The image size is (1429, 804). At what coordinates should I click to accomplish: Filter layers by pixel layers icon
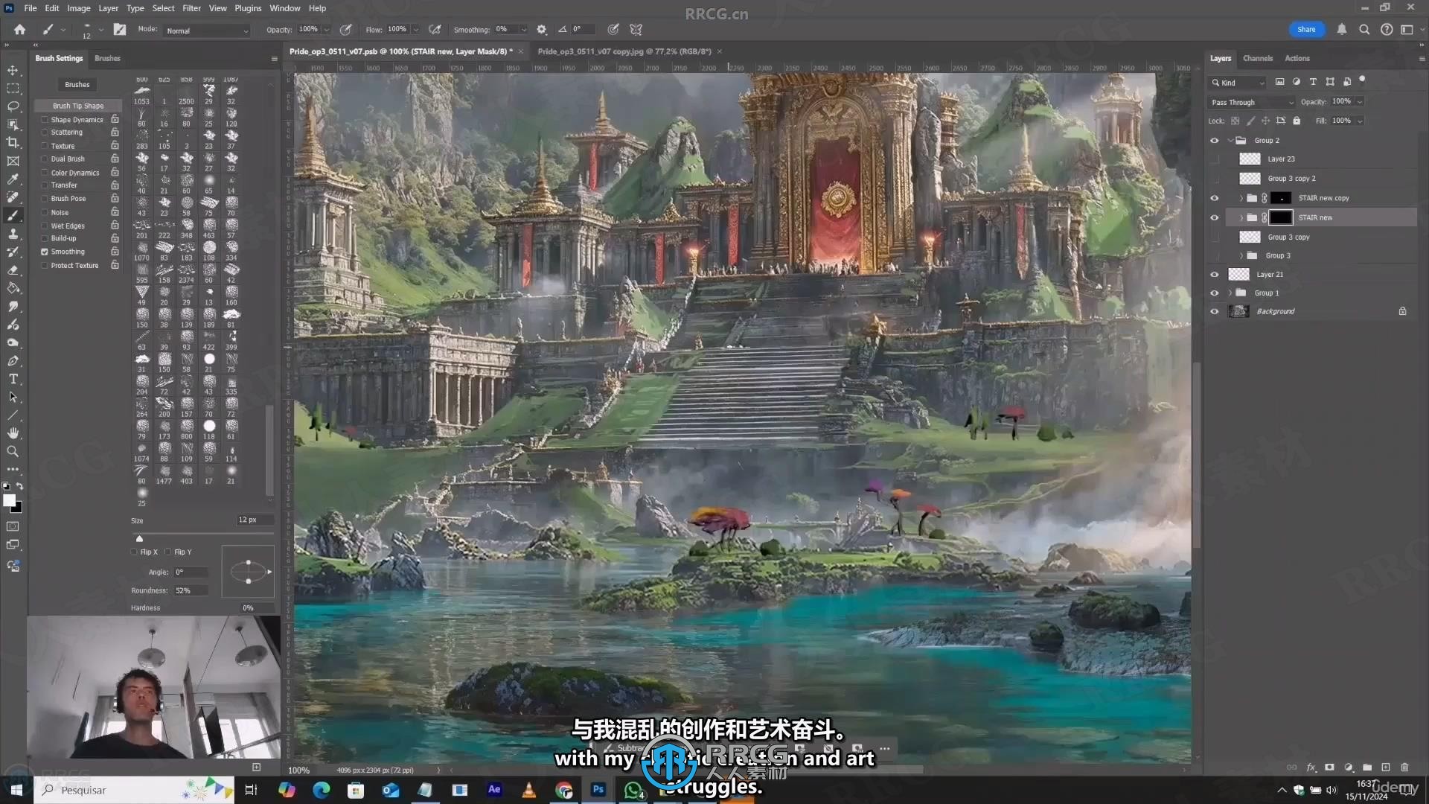(1279, 82)
